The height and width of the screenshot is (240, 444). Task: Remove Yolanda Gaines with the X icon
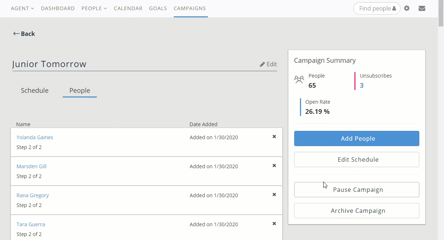(274, 137)
